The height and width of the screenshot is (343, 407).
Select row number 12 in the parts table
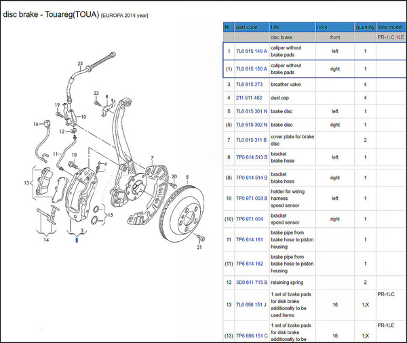click(229, 282)
